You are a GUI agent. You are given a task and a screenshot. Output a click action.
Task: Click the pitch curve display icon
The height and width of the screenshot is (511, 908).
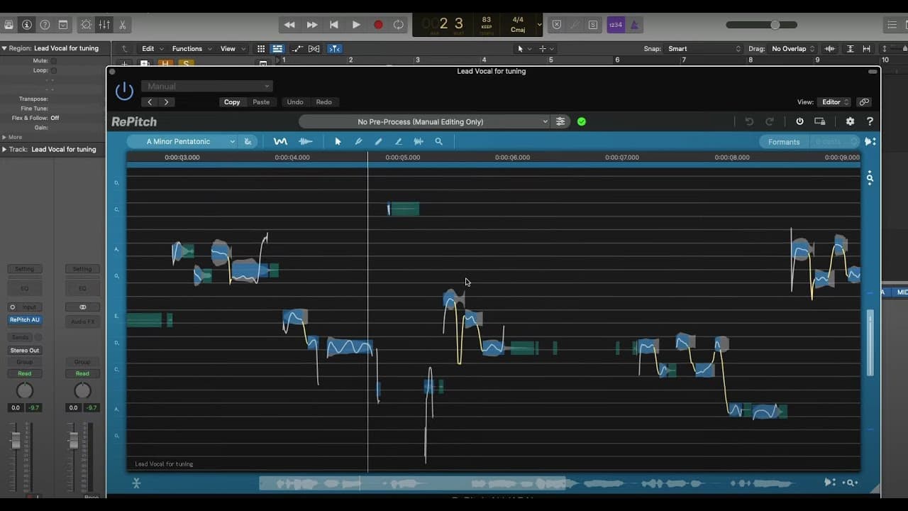280,141
